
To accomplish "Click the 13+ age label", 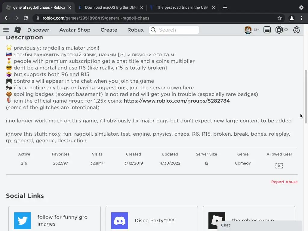I will coord(256,30).
